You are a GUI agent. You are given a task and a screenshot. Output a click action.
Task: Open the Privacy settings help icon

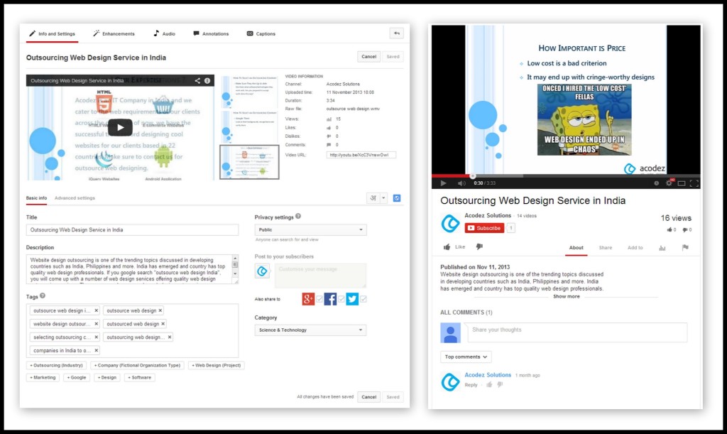pos(298,216)
